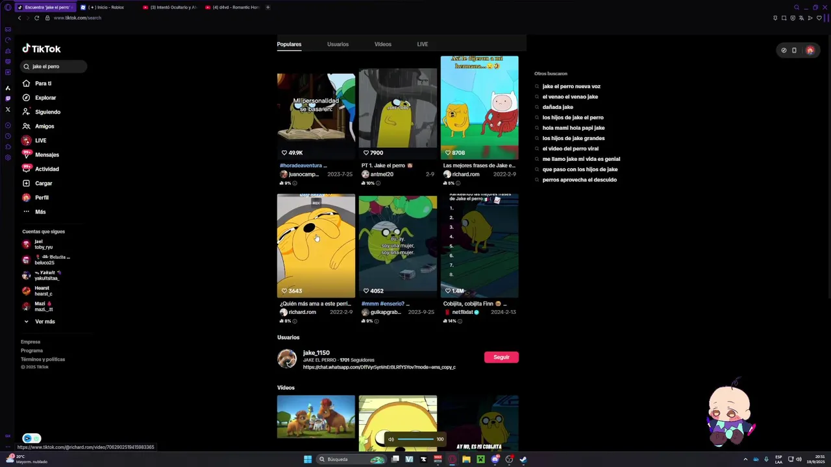
Task: Open the LIVE sidebar entry
Action: click(40, 140)
